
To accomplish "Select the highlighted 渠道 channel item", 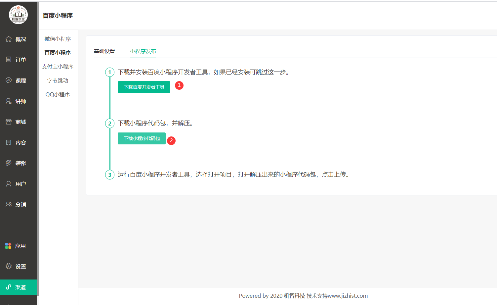I will tap(19, 287).
